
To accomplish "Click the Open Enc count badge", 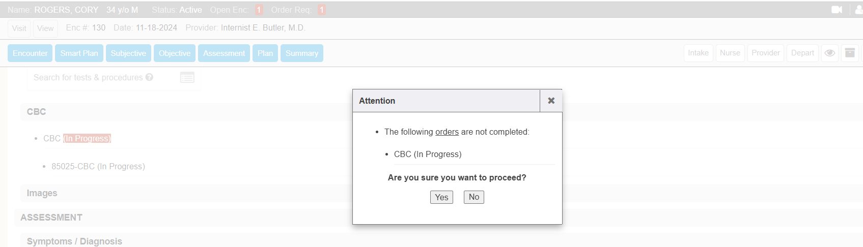I will (259, 10).
